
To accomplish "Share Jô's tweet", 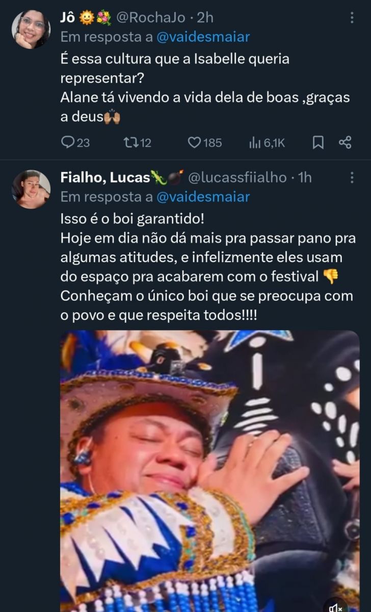I will point(345,143).
